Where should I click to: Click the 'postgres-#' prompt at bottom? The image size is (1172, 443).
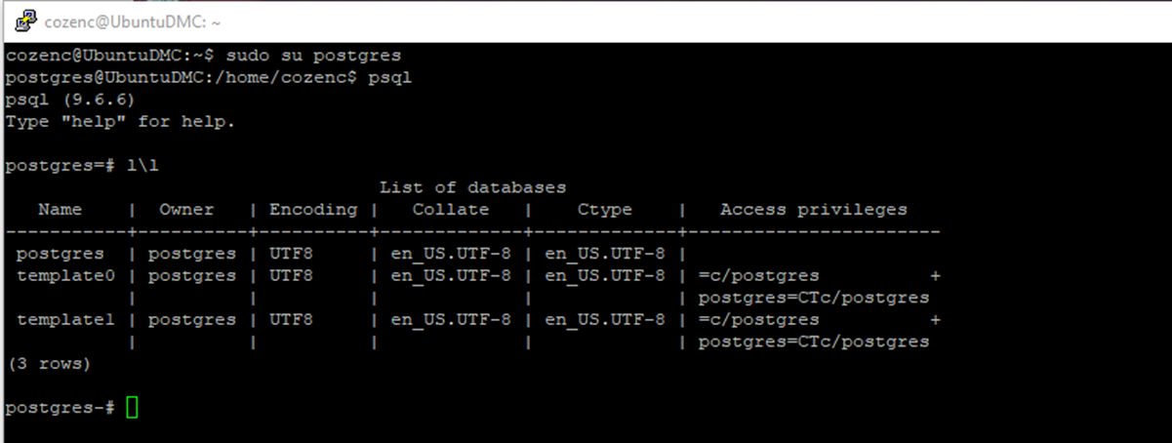61,407
